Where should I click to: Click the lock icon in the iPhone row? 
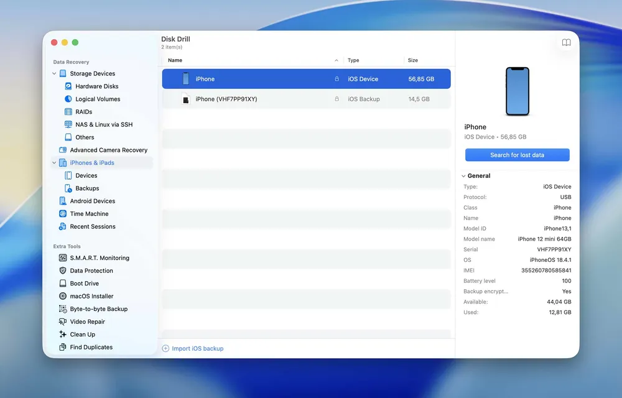[x=337, y=78]
